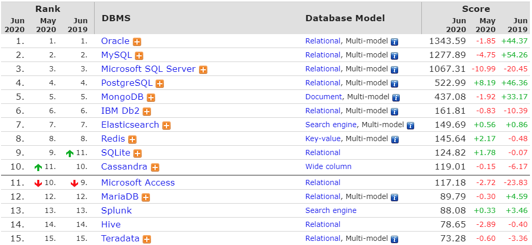Click the orange plus icon beside MySQL
The width and height of the screenshot is (532, 245).
(139, 56)
